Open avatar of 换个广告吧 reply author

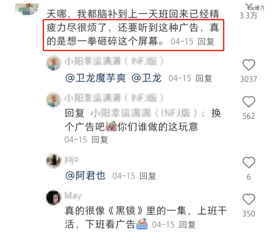tap(54, 100)
